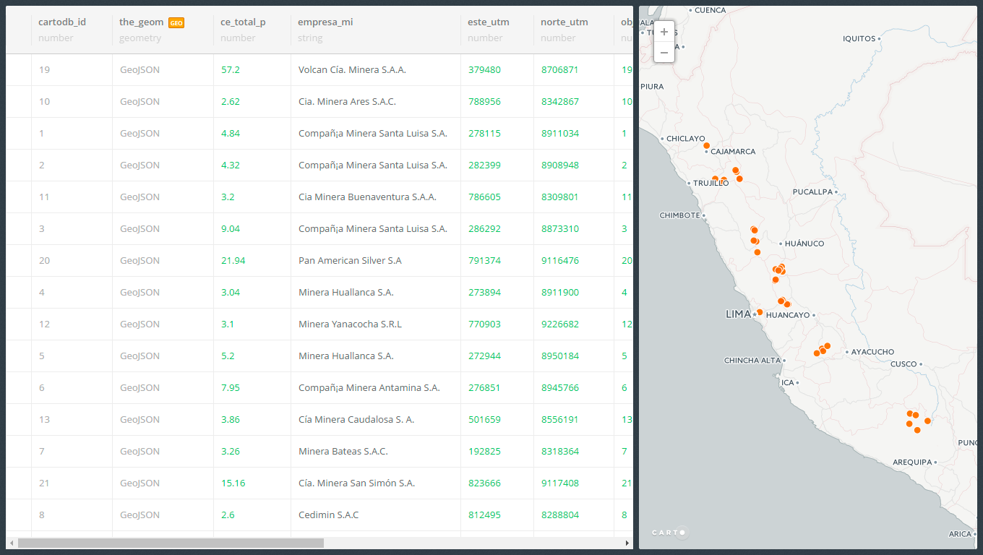Click the IQUITOS city label on map
The width and height of the screenshot is (983, 555).
point(859,39)
